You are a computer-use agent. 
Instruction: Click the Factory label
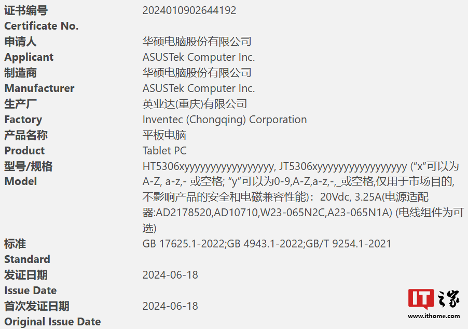point(23,120)
